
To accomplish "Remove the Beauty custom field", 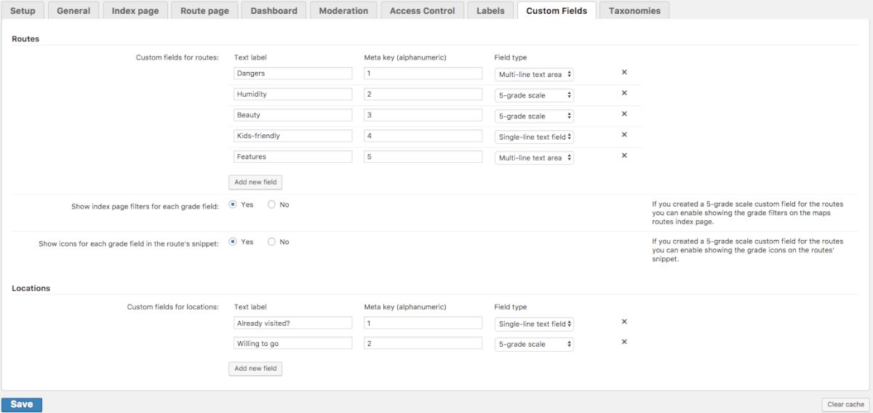I will 624,114.
